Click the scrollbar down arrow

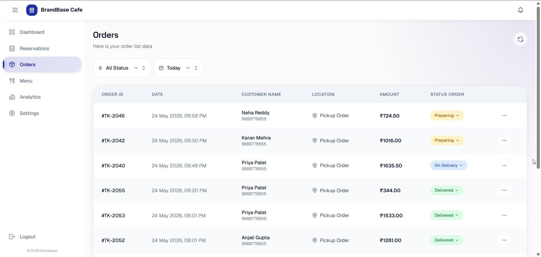[x=538, y=254]
